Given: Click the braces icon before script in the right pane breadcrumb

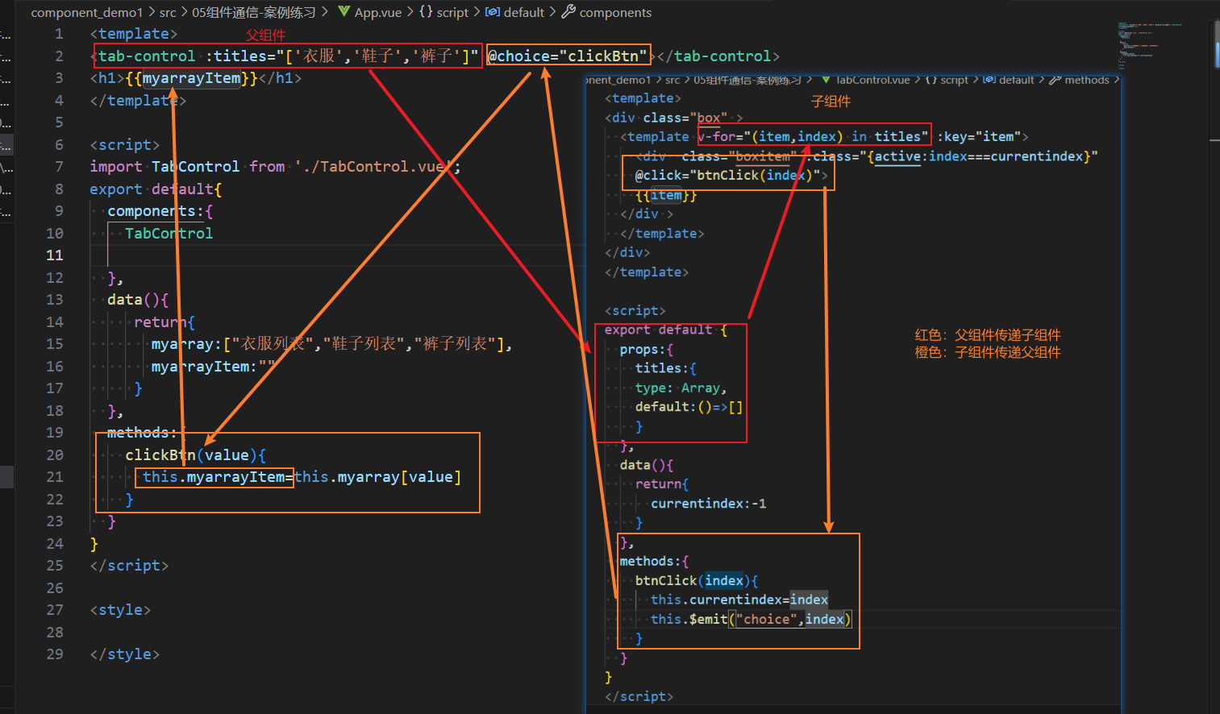Looking at the screenshot, I should 931,80.
